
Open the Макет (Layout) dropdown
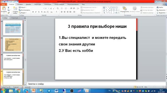pos(22,7)
